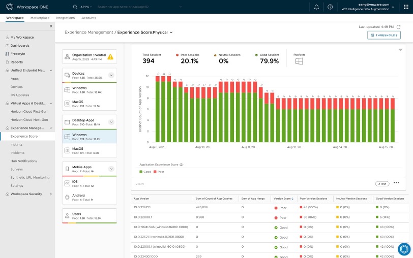The image size is (413, 258).
Task: Collapse the Devices card chevron
Action: (111, 75)
